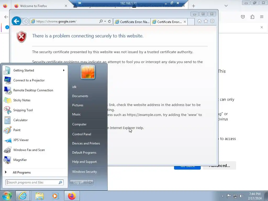Click Internet Explorer forward arrow button
This screenshot has width=268, height=201.
(25, 21)
